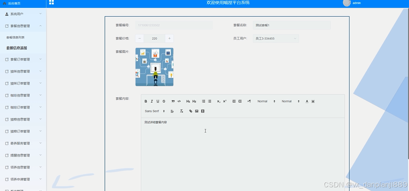409x191 pixels.
Task: Toggle bold formatting in the editor
Action: click(146, 101)
